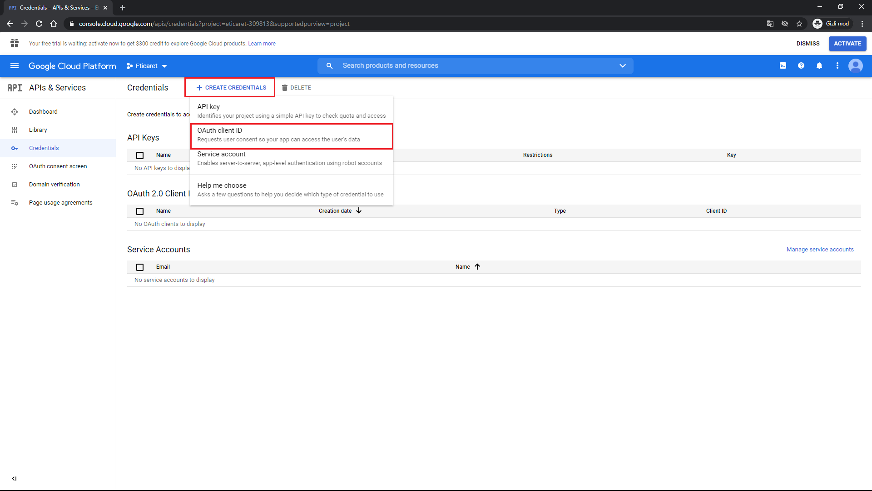
Task: Open Manage service accounts link
Action: click(820, 250)
